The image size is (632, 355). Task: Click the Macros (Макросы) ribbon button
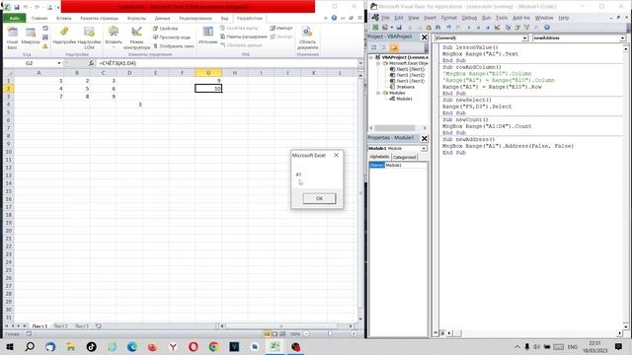[31, 36]
